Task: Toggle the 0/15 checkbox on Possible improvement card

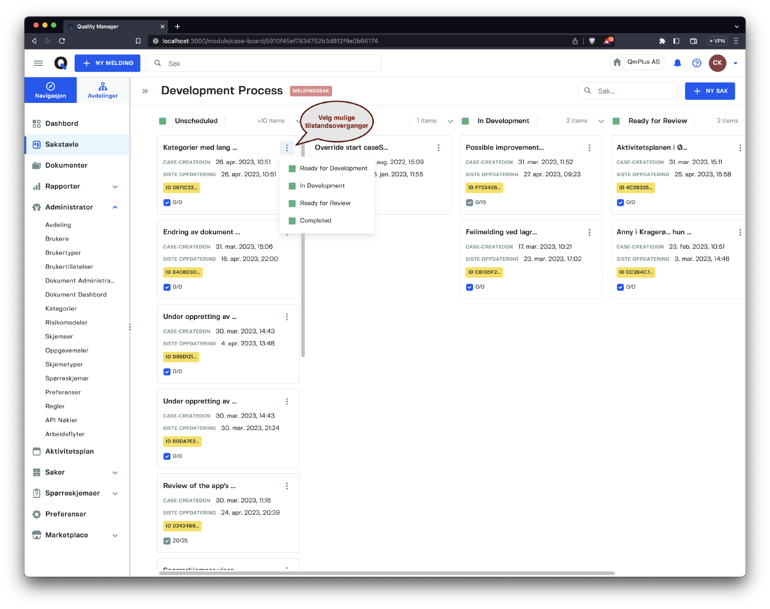Action: [x=470, y=203]
